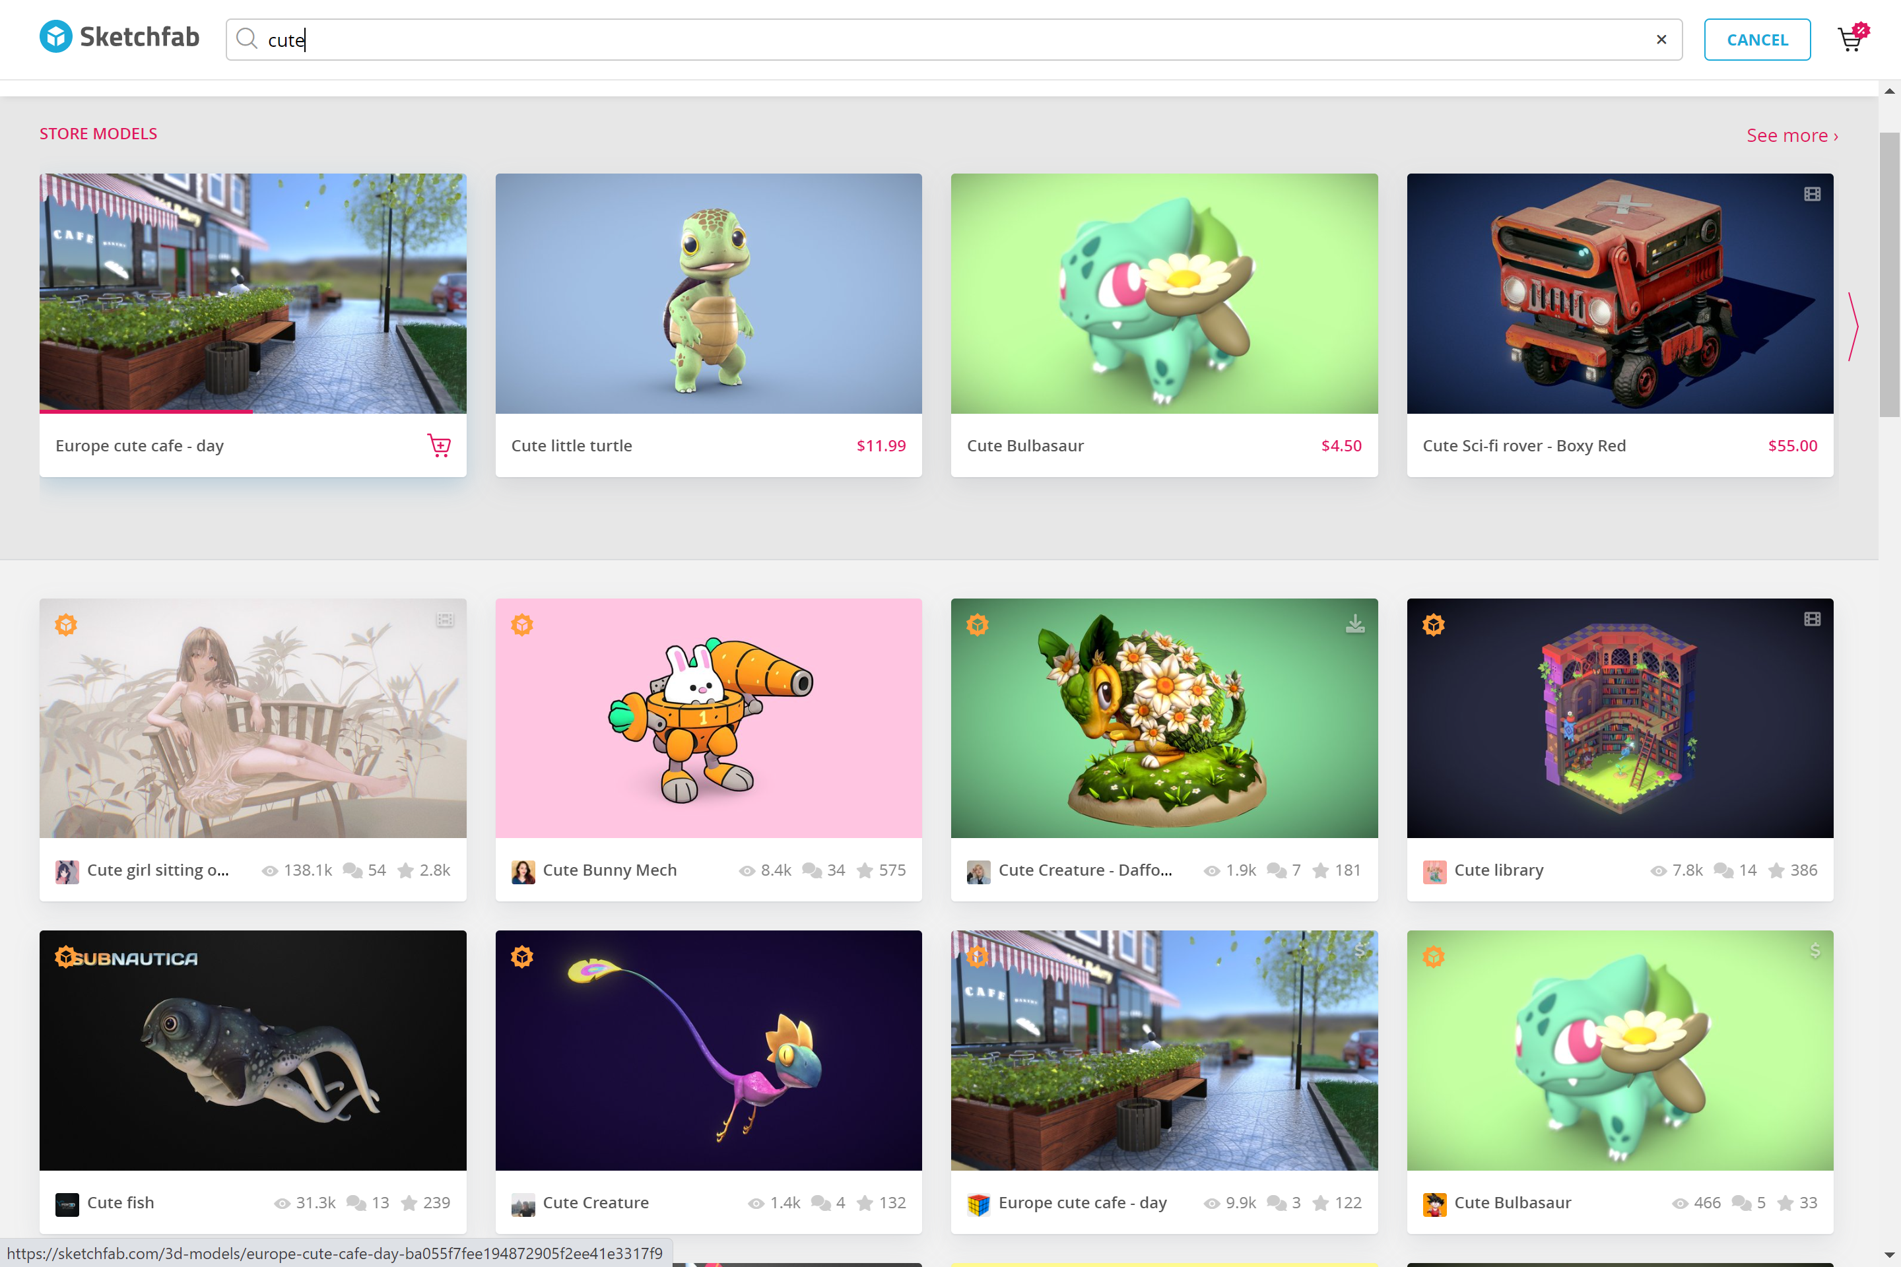Open the Cute library title

(1498, 870)
